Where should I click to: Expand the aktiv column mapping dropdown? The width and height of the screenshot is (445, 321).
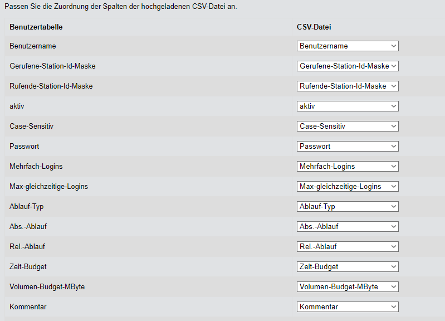tap(348, 106)
